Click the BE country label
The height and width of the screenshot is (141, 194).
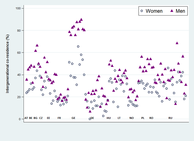point(31,118)
